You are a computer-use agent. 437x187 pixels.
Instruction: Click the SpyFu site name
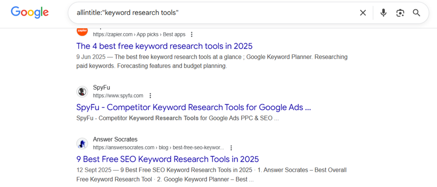(x=101, y=87)
